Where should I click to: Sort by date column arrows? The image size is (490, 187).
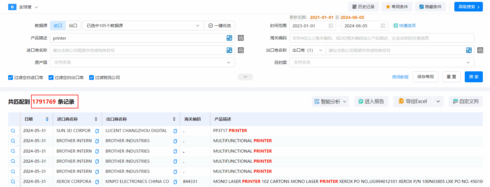[x=47, y=119]
